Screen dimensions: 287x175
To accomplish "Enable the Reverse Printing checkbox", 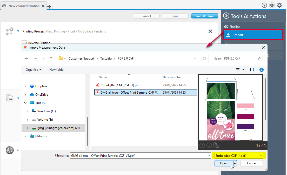I will [24, 42].
